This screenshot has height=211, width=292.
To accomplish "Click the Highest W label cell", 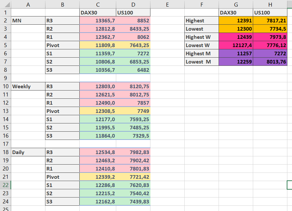I will point(202,37).
